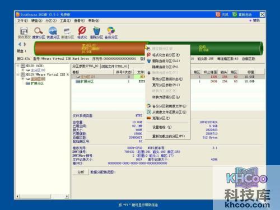The height and width of the screenshot is (210, 280).
Task: Open the 分区(P) menu
Action: pyautogui.click(x=51, y=21)
